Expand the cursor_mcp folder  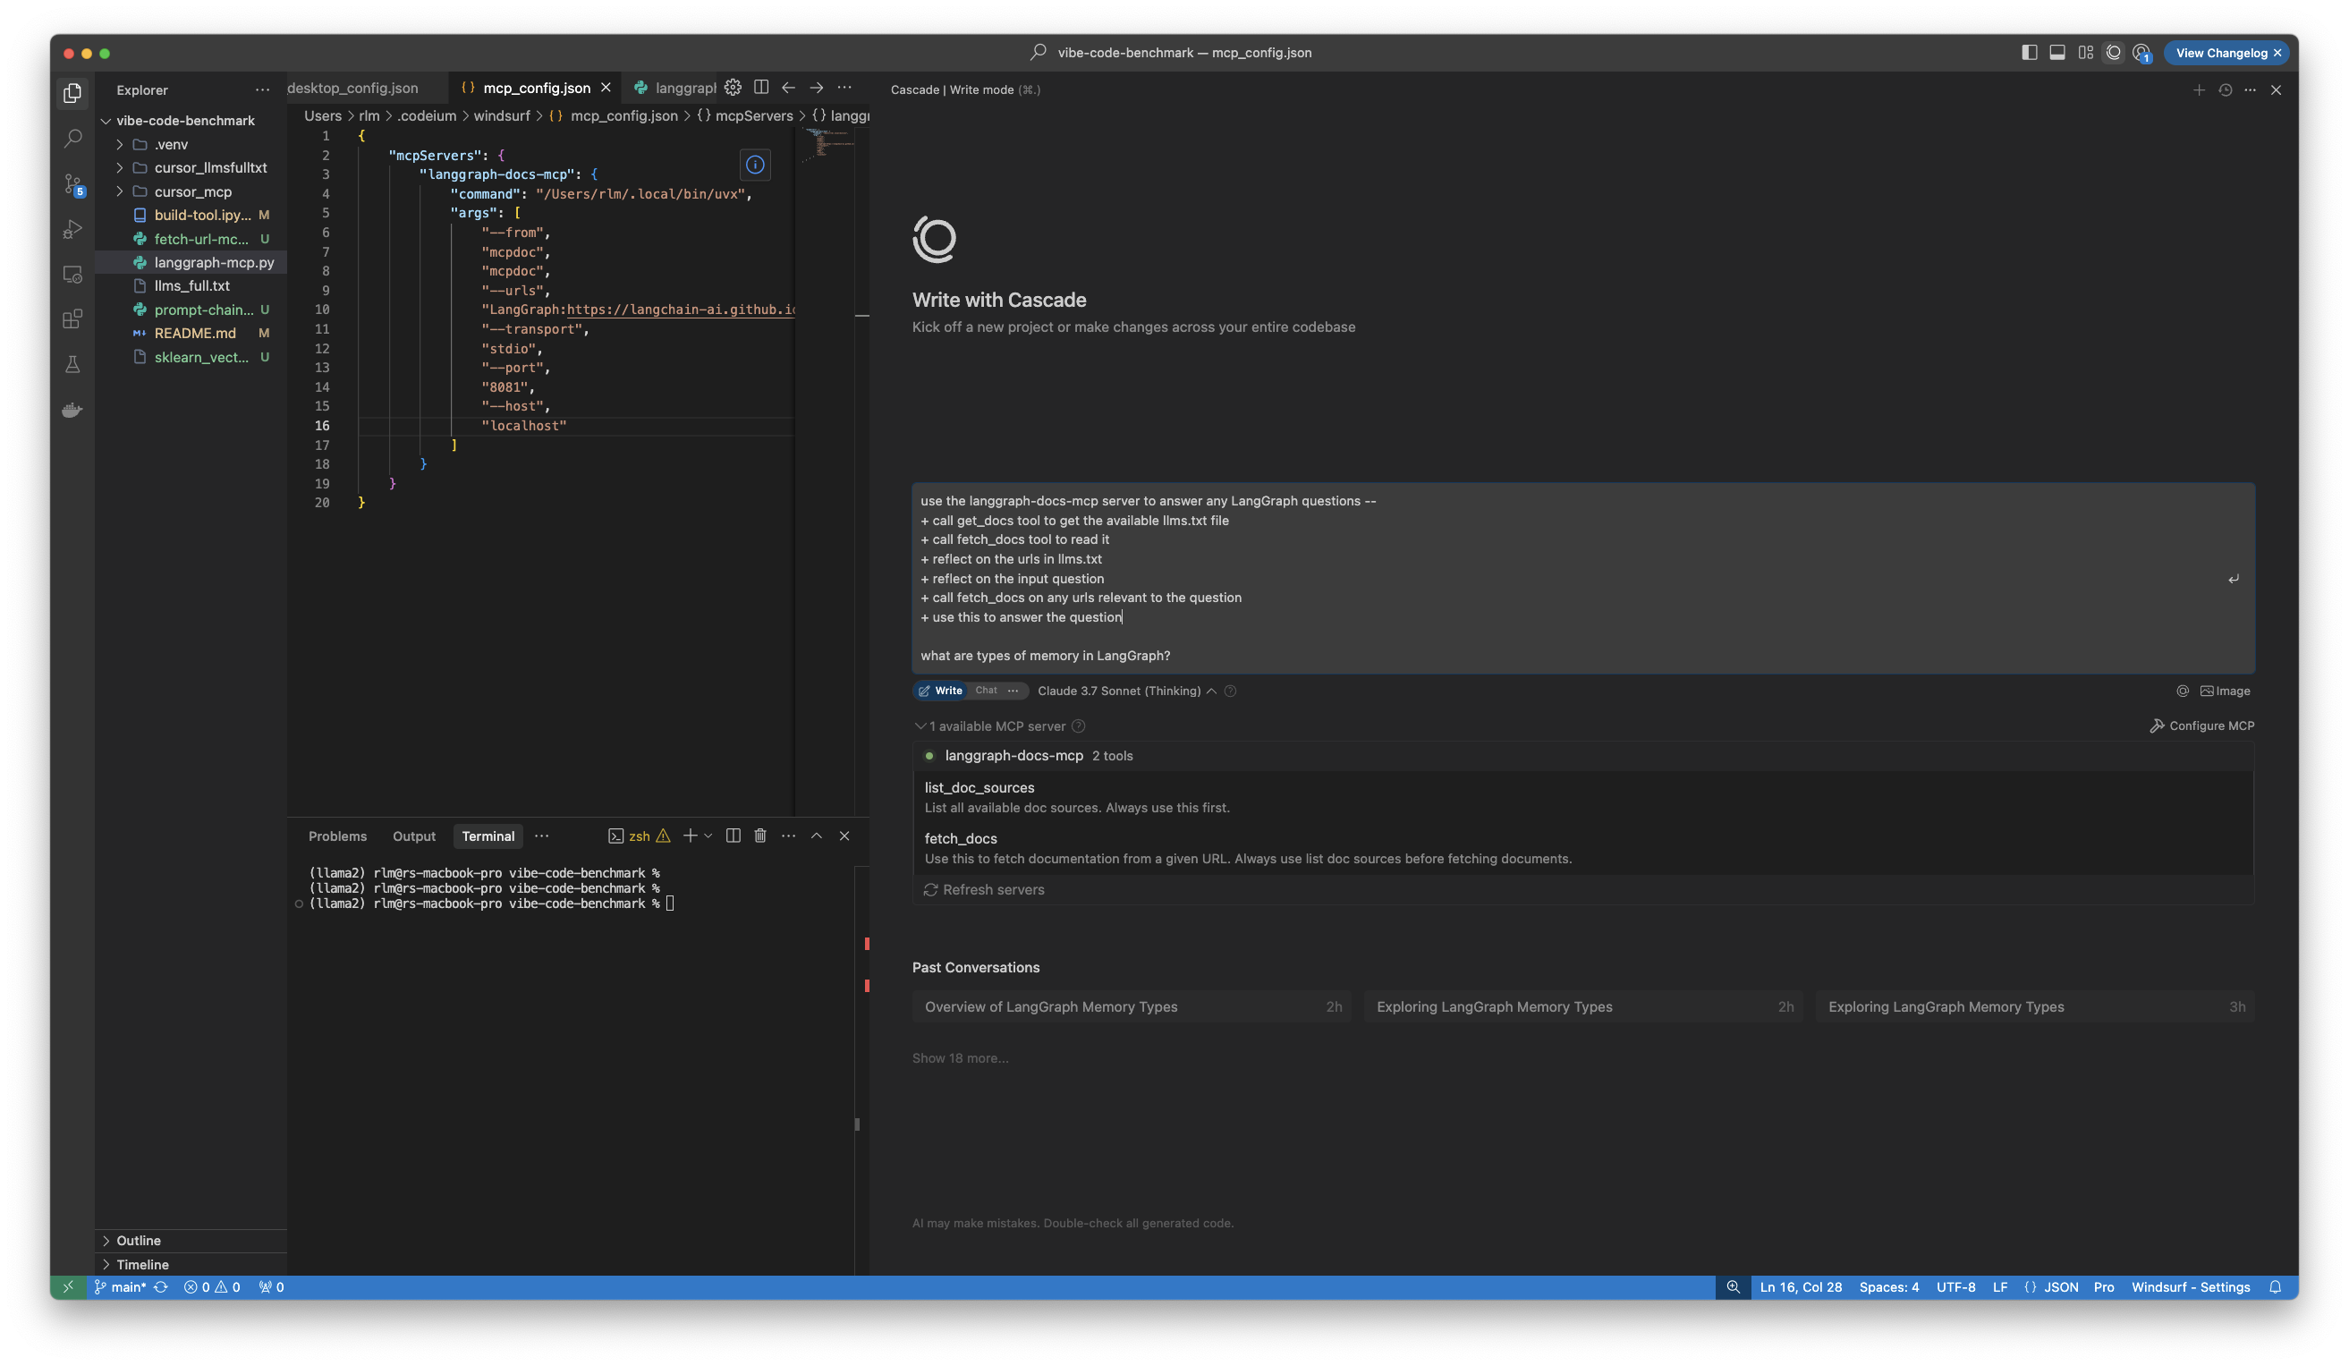tap(192, 192)
